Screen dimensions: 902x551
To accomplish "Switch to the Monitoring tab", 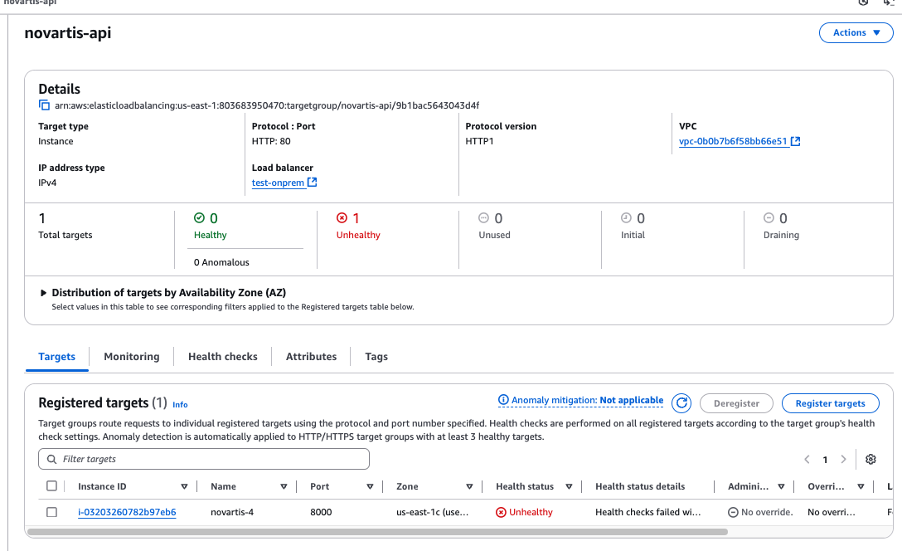I will (x=132, y=356).
